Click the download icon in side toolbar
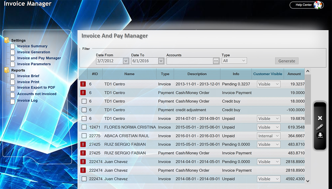Screen dimensions: 332x189 click(320, 135)
